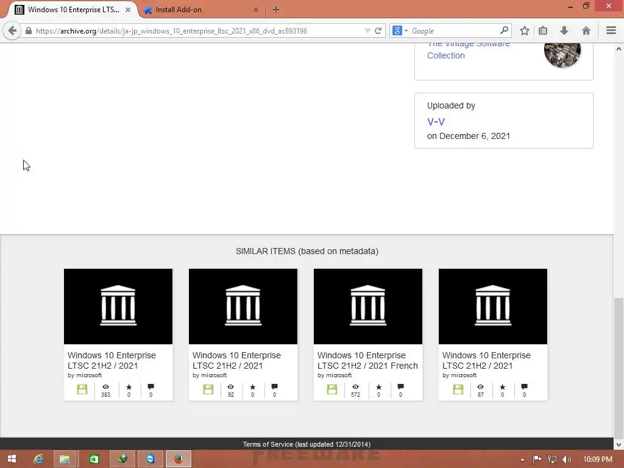Image resolution: width=624 pixels, height=468 pixels.
Task: Go back using browser back arrow
Action: click(12, 30)
